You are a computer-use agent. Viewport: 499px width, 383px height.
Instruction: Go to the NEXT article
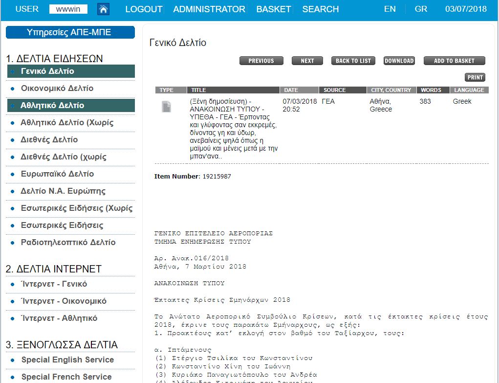tap(307, 61)
